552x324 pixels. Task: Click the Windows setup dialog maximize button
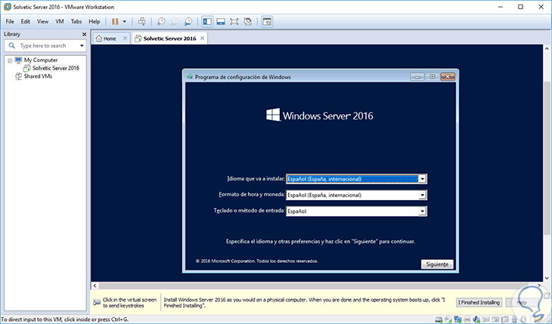[x=433, y=76]
